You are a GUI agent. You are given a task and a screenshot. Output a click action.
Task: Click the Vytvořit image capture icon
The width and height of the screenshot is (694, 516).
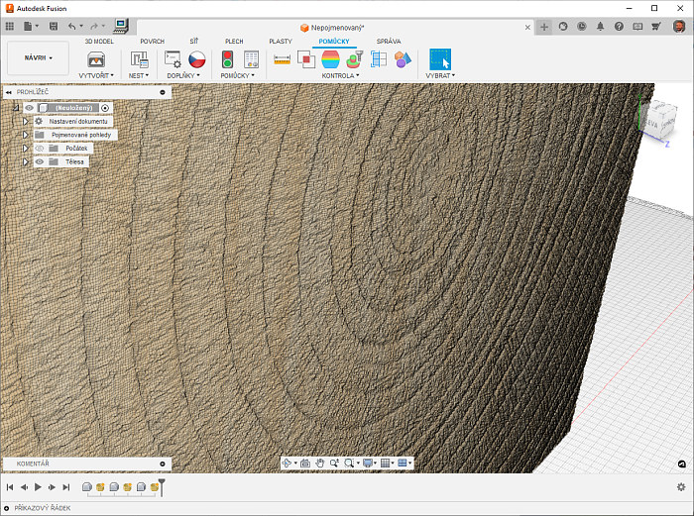pos(96,59)
